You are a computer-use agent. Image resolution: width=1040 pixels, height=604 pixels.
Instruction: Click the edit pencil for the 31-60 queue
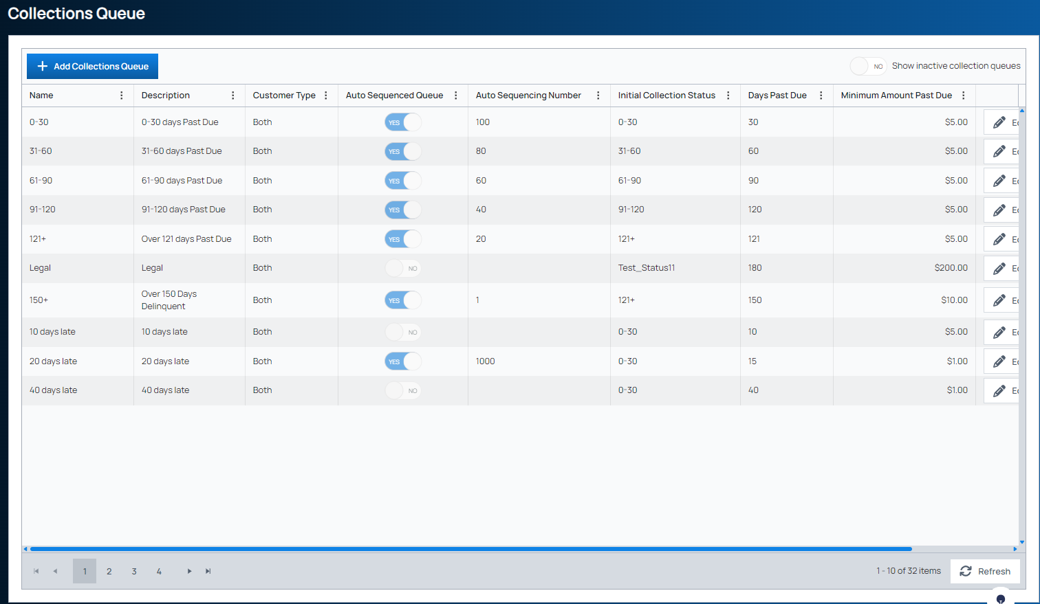pyautogui.click(x=1001, y=151)
